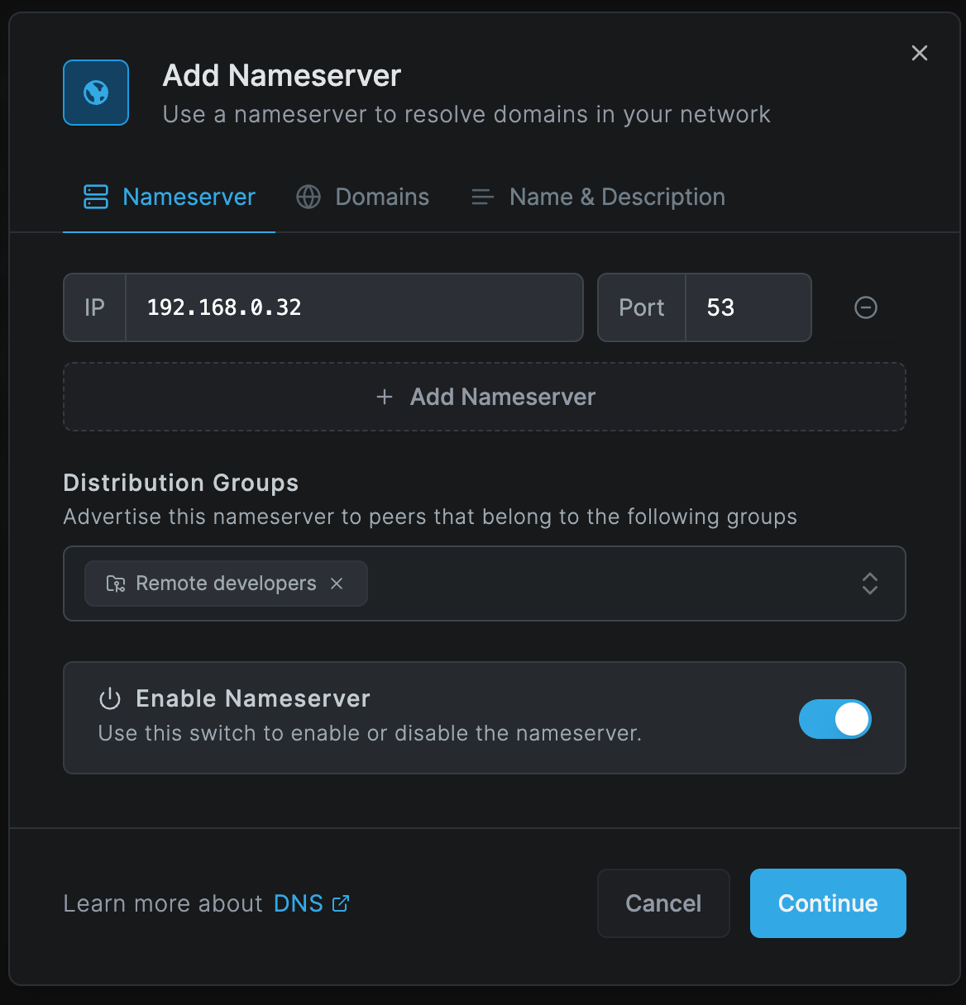Remove the Remote developers group tag

point(337,583)
